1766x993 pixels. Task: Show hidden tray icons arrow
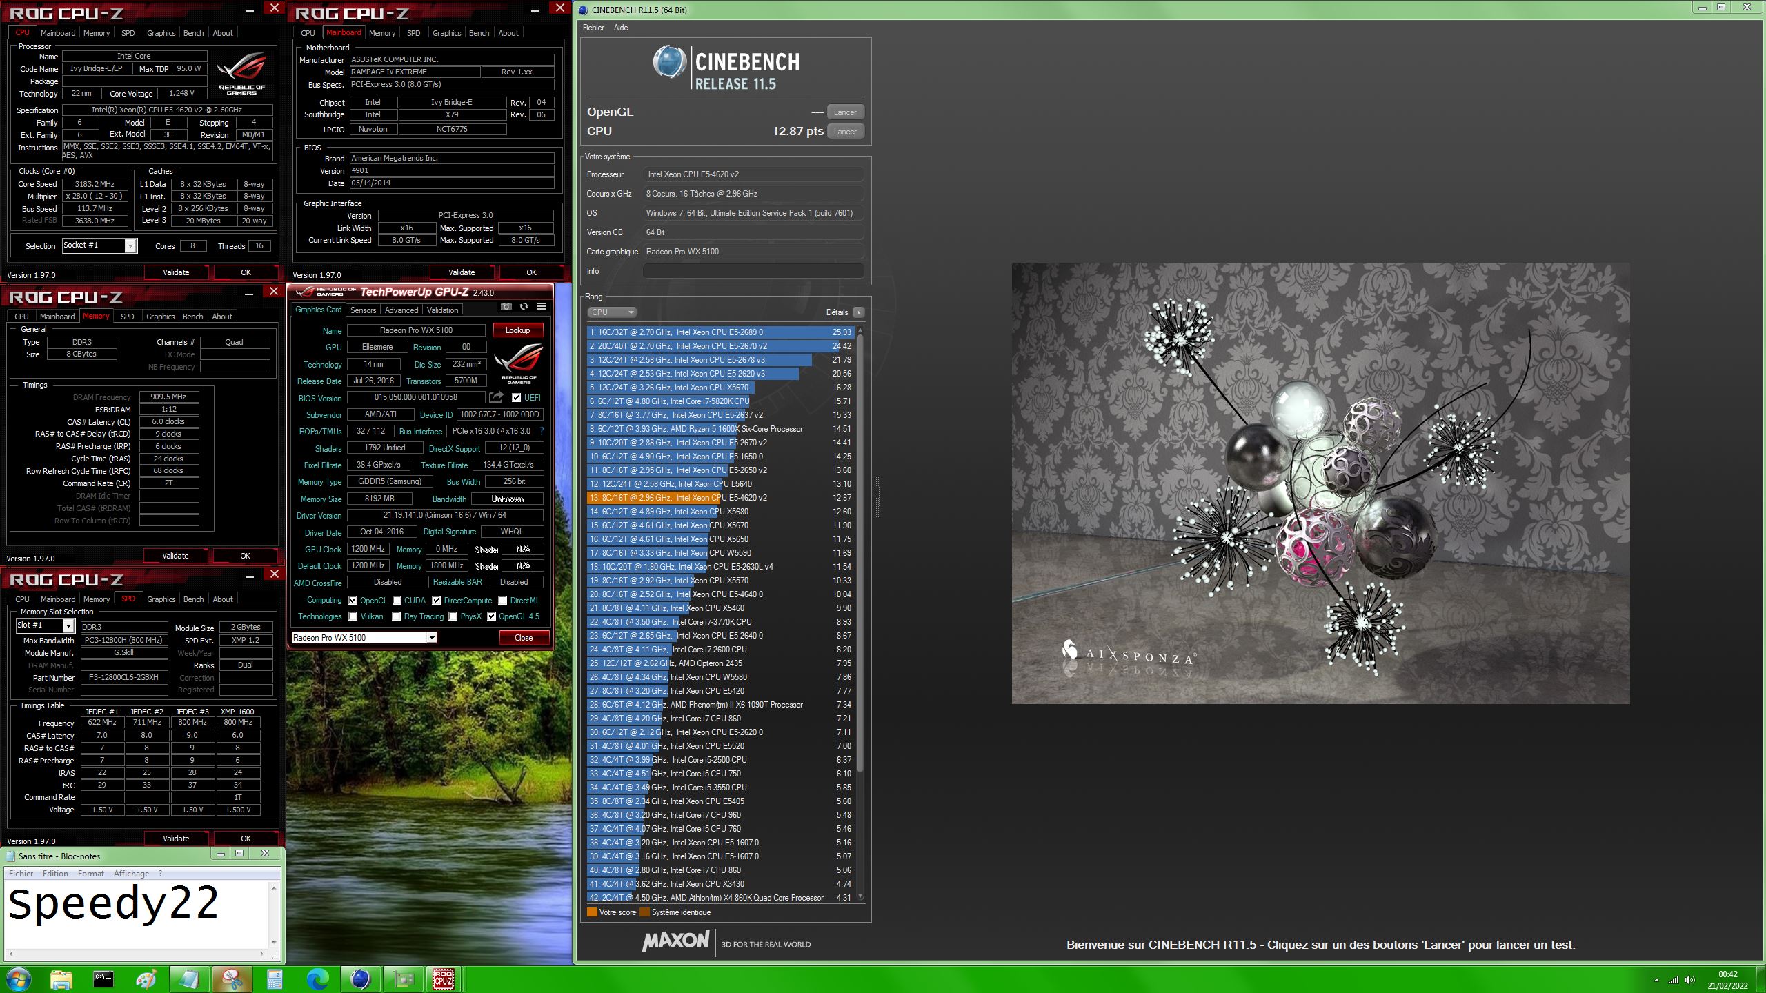click(x=1656, y=980)
